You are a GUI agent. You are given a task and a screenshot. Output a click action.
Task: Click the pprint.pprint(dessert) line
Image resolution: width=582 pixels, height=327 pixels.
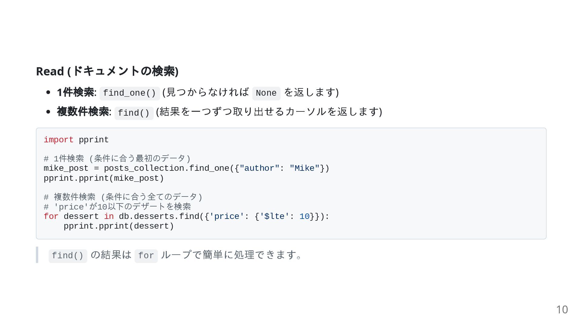coord(119,226)
